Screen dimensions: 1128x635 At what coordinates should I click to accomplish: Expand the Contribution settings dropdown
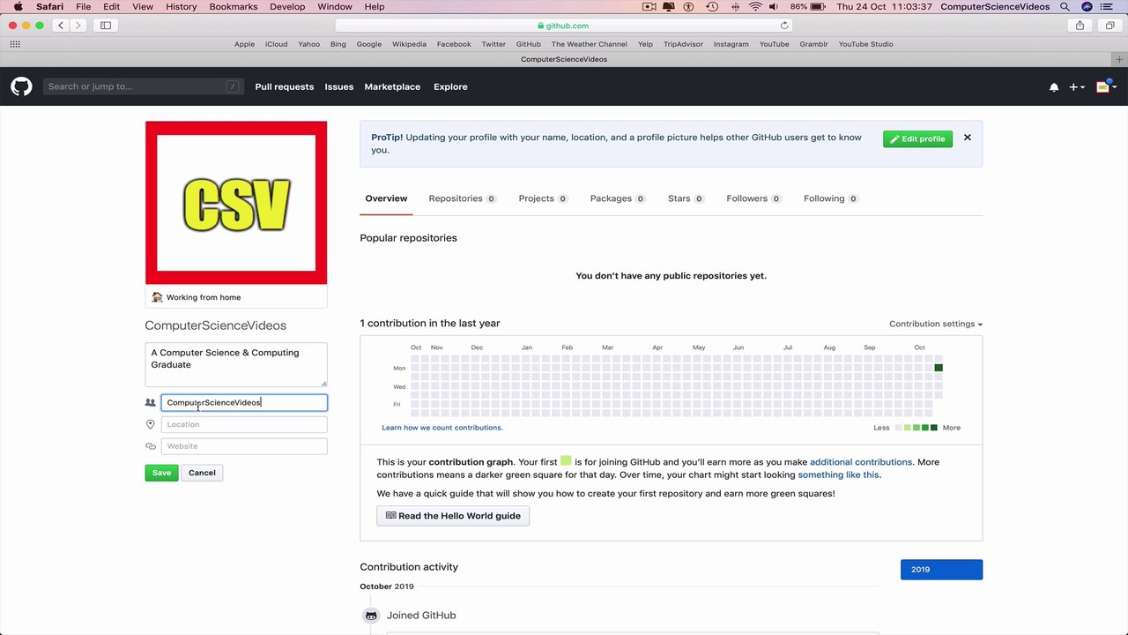pos(936,324)
